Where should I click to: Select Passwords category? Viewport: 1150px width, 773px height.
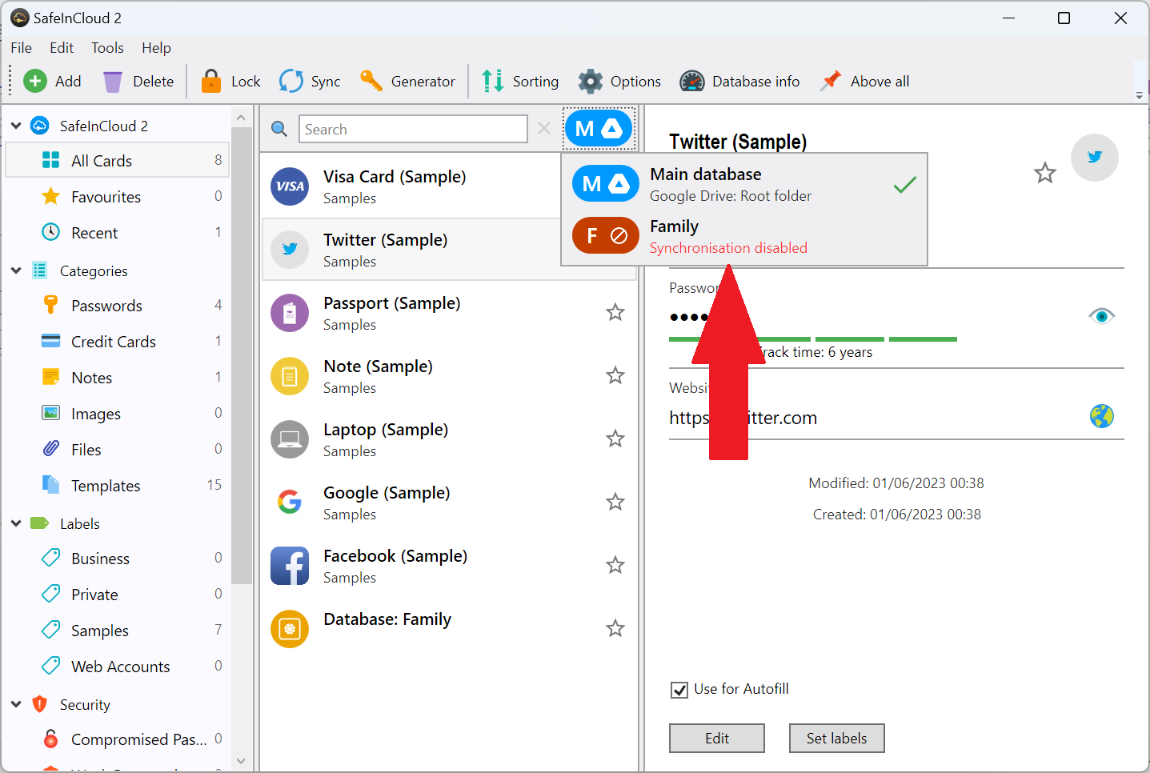[118, 306]
